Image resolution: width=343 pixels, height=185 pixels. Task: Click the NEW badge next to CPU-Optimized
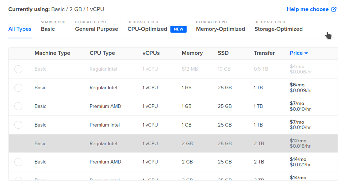click(178, 29)
